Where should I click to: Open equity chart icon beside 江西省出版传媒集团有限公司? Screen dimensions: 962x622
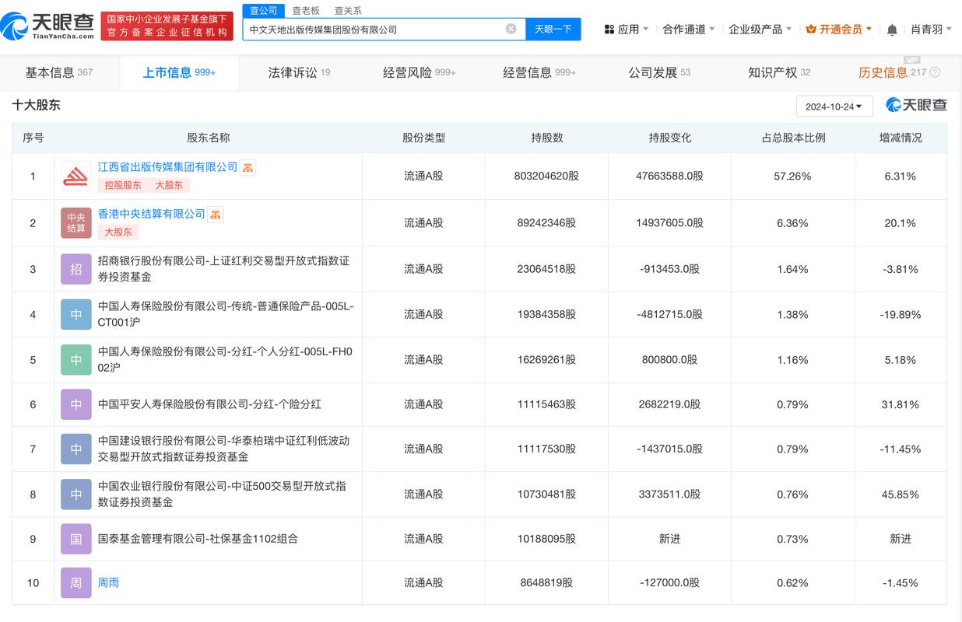click(x=248, y=167)
